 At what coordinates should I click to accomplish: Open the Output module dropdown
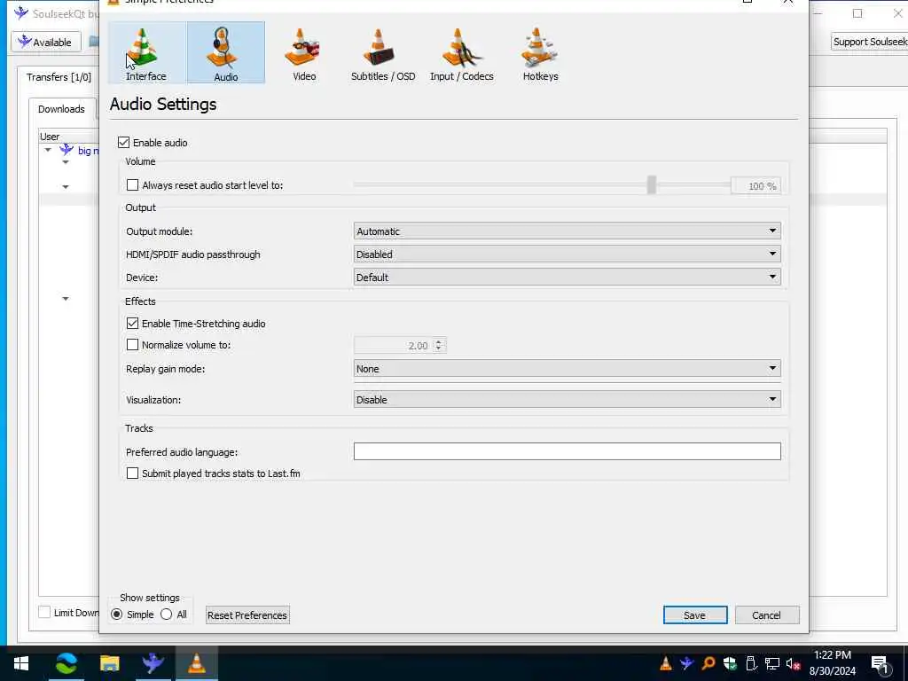click(x=567, y=231)
